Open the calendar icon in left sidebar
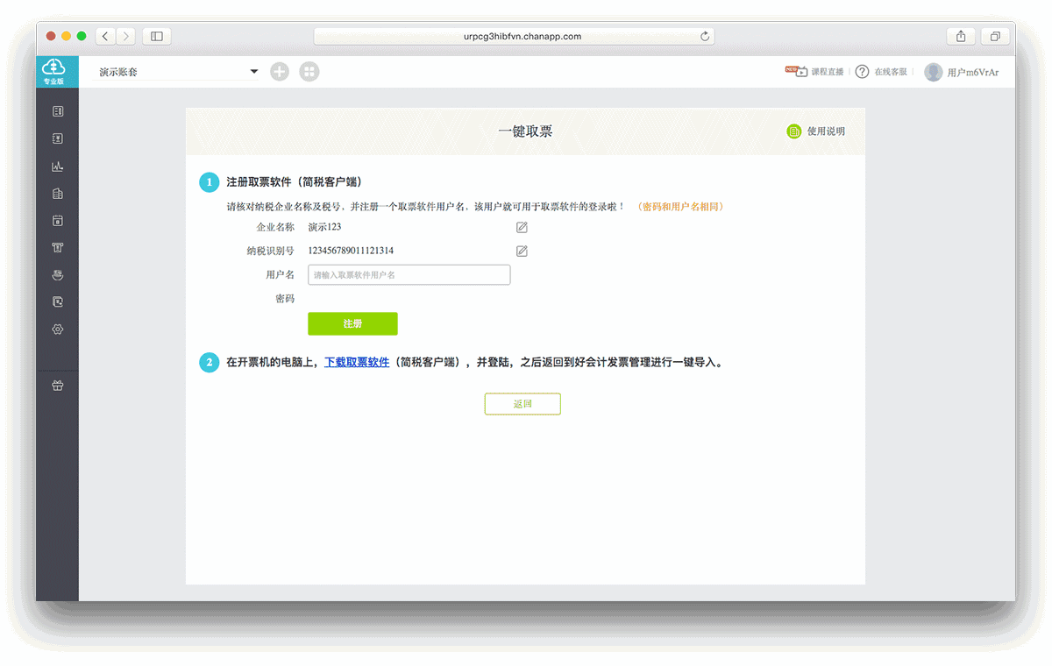Image resolution: width=1052 pixels, height=666 pixels. coord(58,221)
